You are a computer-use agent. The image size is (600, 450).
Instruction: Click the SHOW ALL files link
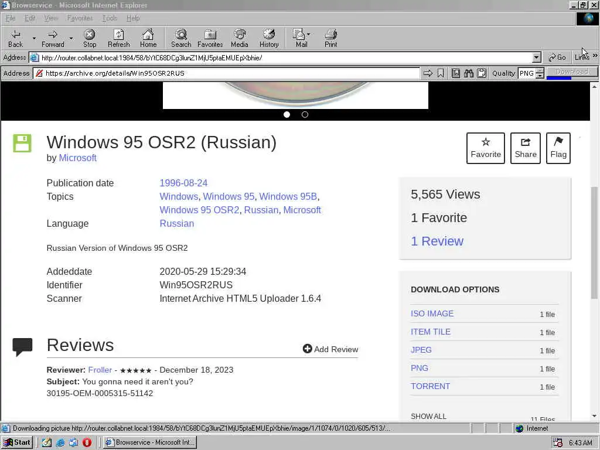(428, 417)
